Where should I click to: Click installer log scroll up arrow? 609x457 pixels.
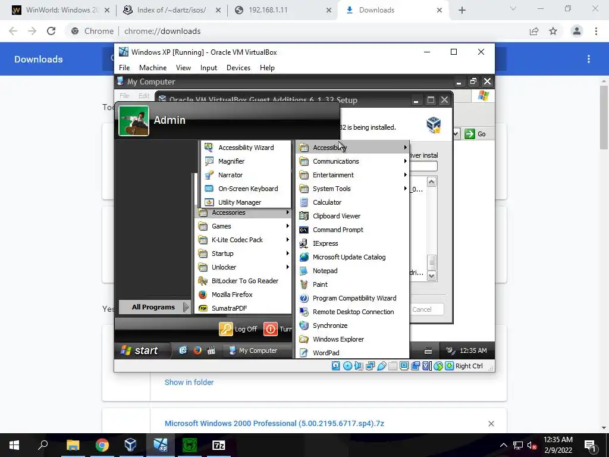coord(432,182)
